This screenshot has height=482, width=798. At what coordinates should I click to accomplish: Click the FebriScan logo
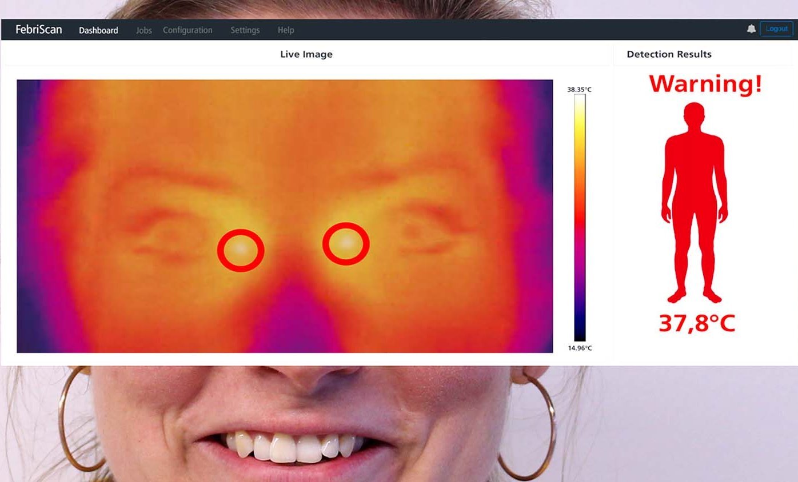[x=39, y=30]
